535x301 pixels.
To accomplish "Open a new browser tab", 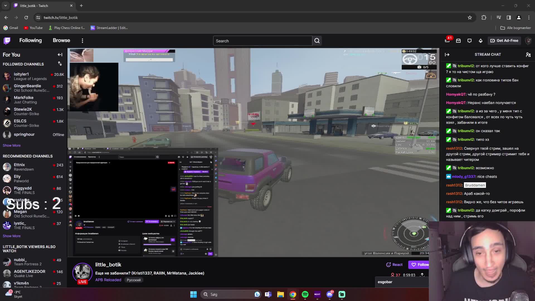I will [x=81, y=6].
